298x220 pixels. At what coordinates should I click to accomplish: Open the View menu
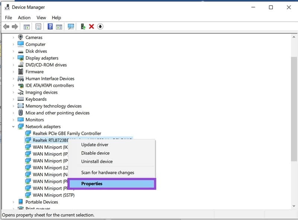(41, 17)
